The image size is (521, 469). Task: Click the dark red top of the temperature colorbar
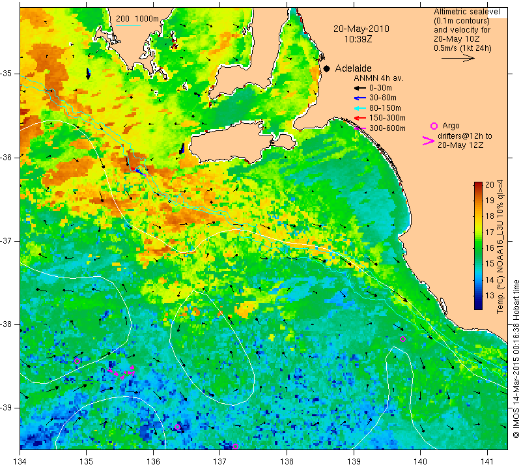coord(478,185)
